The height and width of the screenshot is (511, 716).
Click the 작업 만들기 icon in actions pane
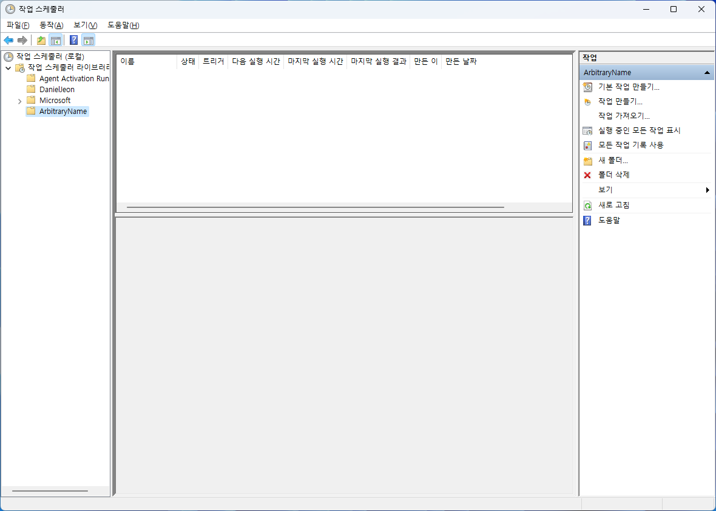588,101
